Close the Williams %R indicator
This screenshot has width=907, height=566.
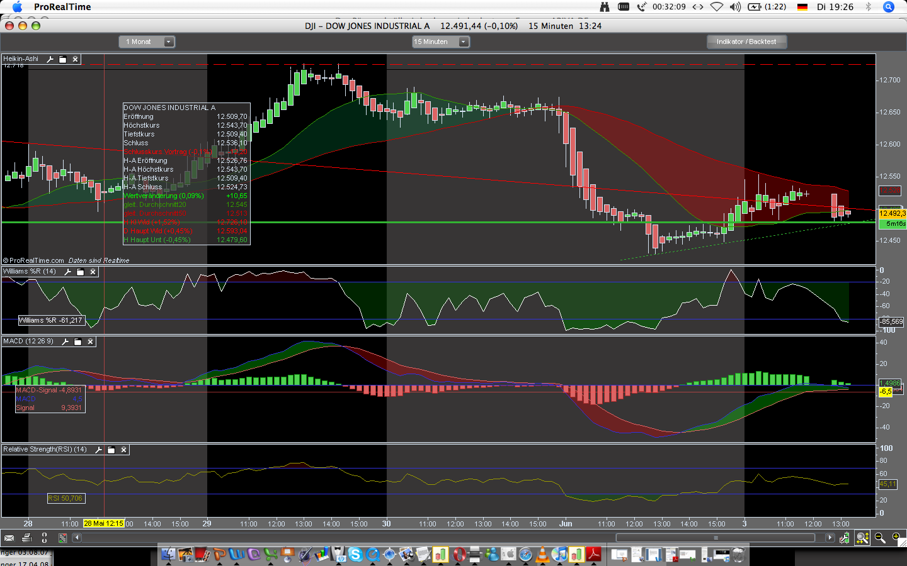click(x=93, y=272)
